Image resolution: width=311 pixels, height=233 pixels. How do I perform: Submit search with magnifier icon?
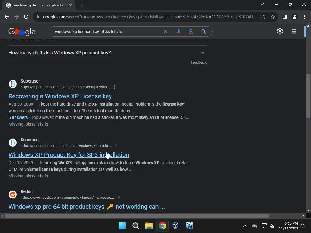[203, 32]
